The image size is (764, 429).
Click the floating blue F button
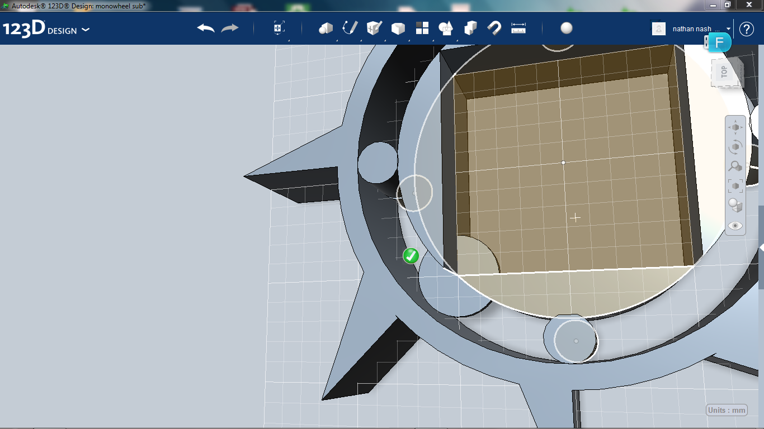[720, 42]
